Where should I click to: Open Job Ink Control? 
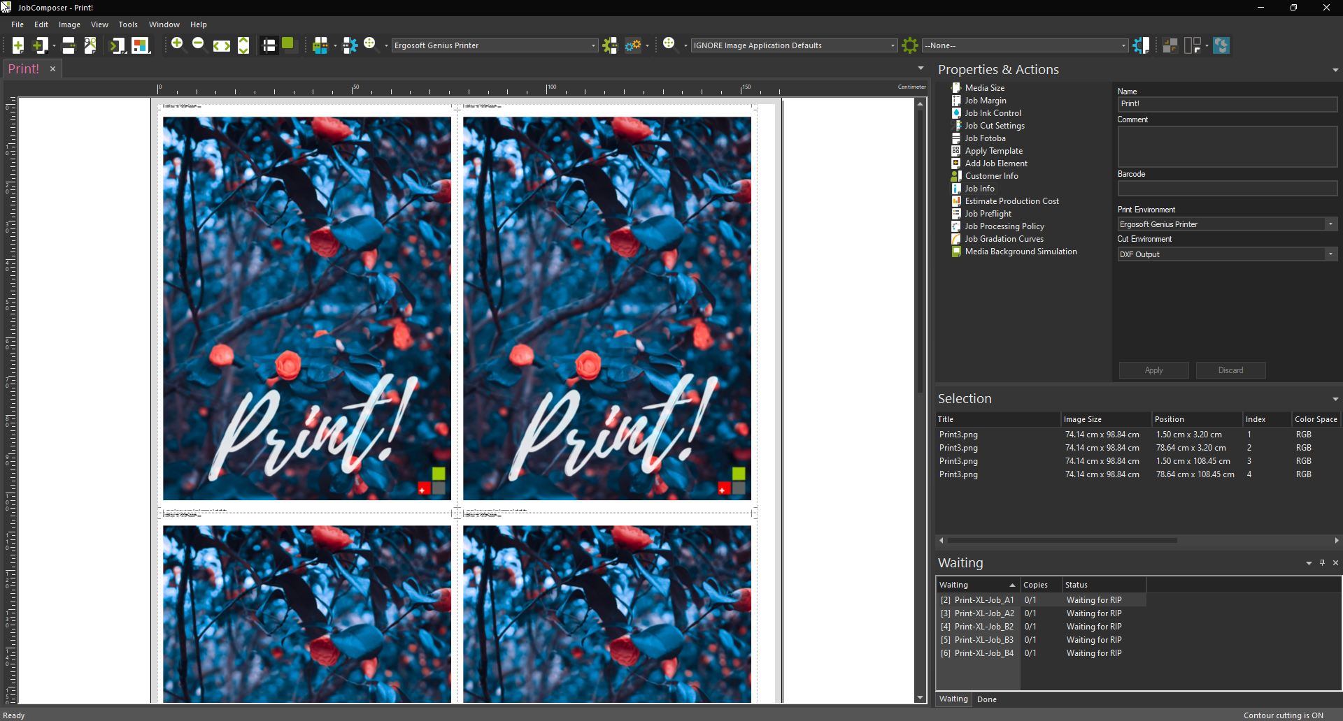[993, 113]
